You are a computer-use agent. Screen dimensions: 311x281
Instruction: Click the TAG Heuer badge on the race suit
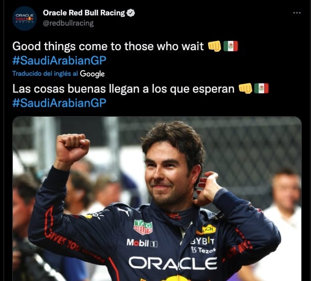pos(143,227)
